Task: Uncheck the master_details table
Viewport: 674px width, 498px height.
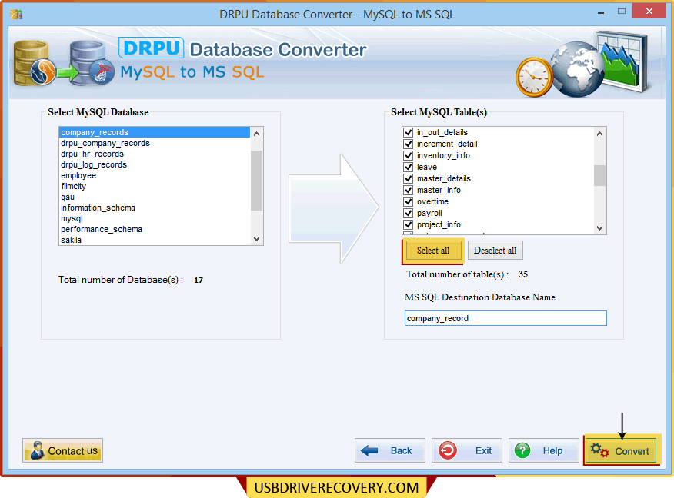Action: pos(409,178)
